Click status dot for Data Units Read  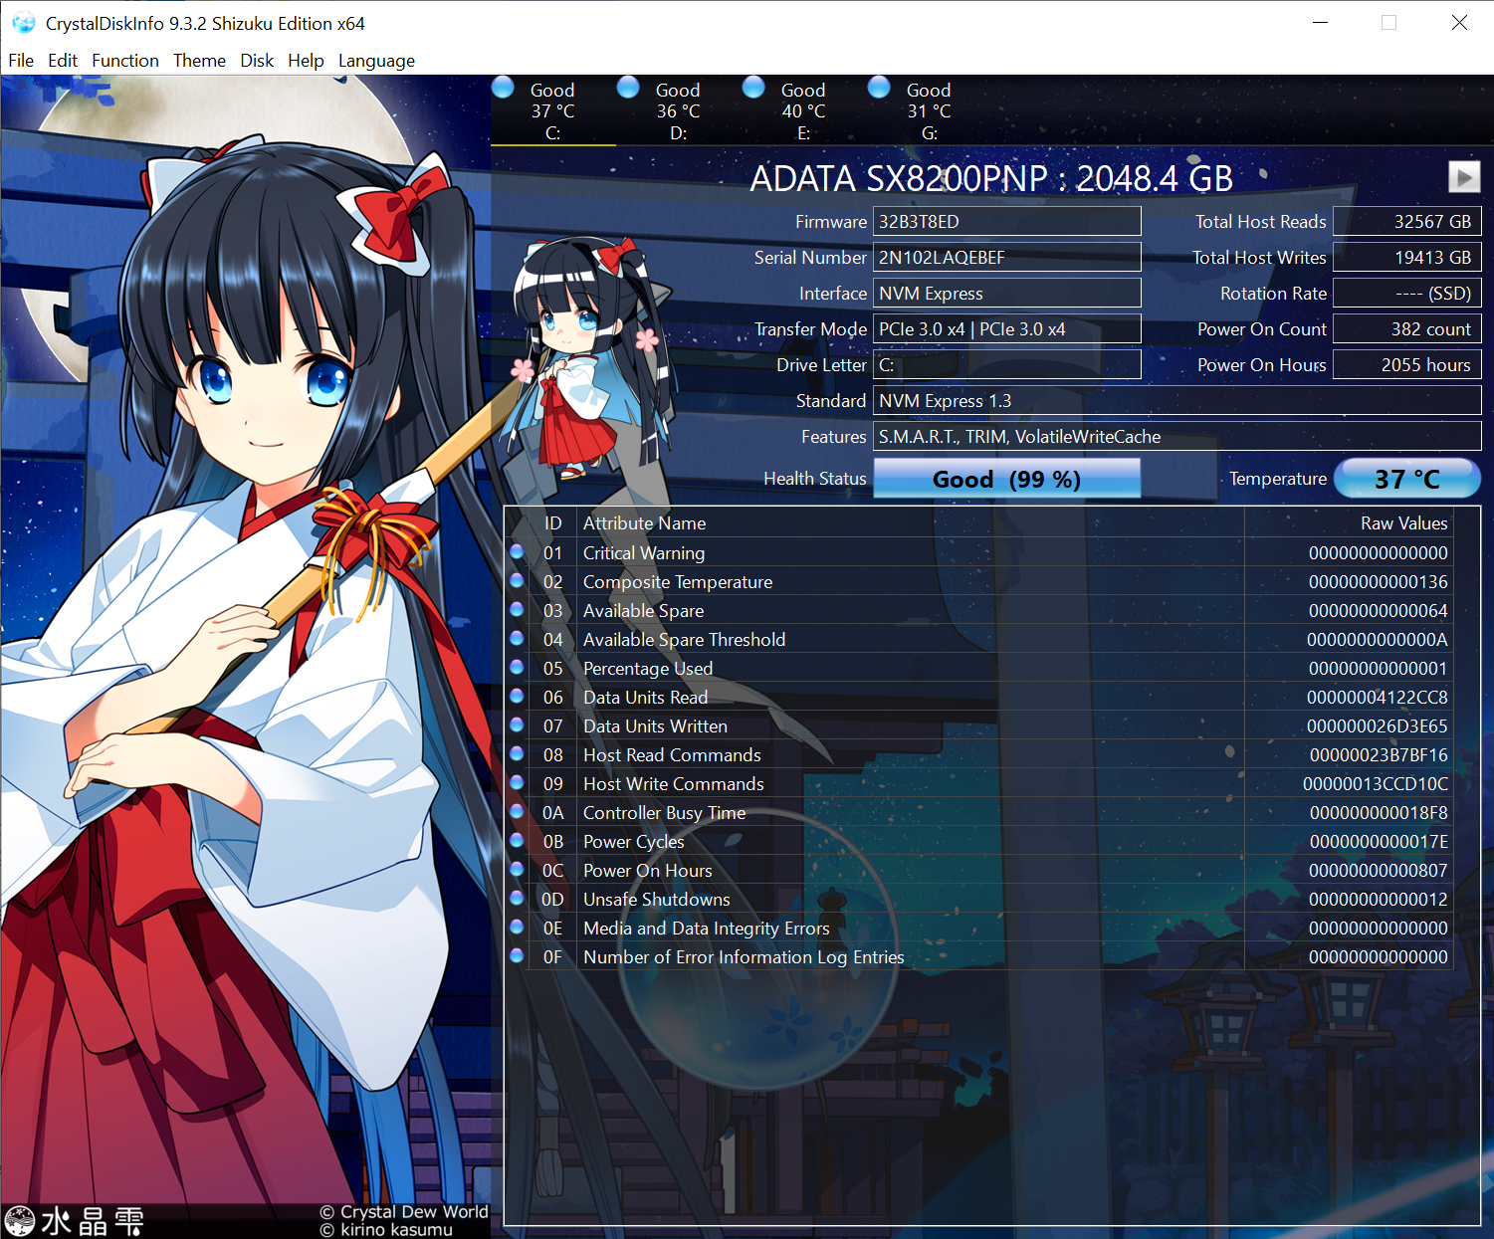coord(517,696)
